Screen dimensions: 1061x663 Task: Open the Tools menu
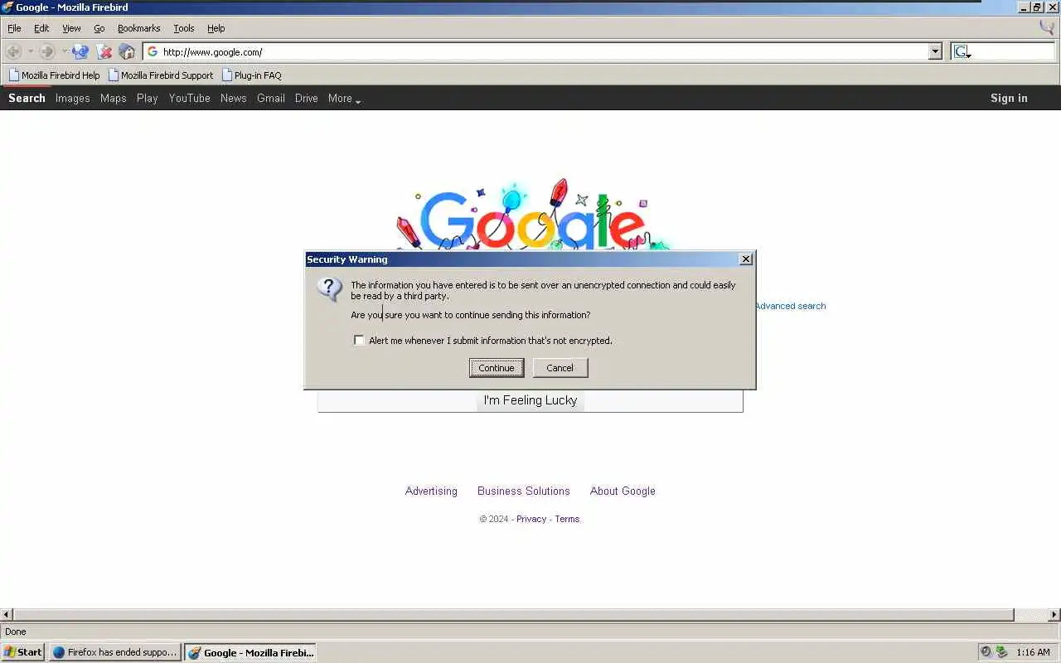tap(183, 28)
